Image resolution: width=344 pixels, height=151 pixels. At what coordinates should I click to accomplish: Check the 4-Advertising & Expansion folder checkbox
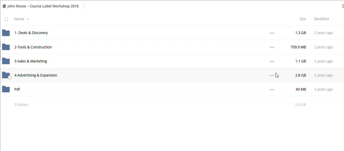click(9, 77)
